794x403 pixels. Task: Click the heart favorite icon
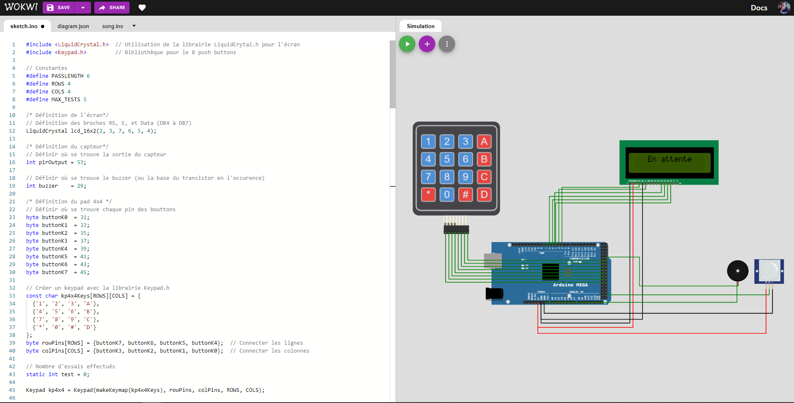click(x=142, y=7)
